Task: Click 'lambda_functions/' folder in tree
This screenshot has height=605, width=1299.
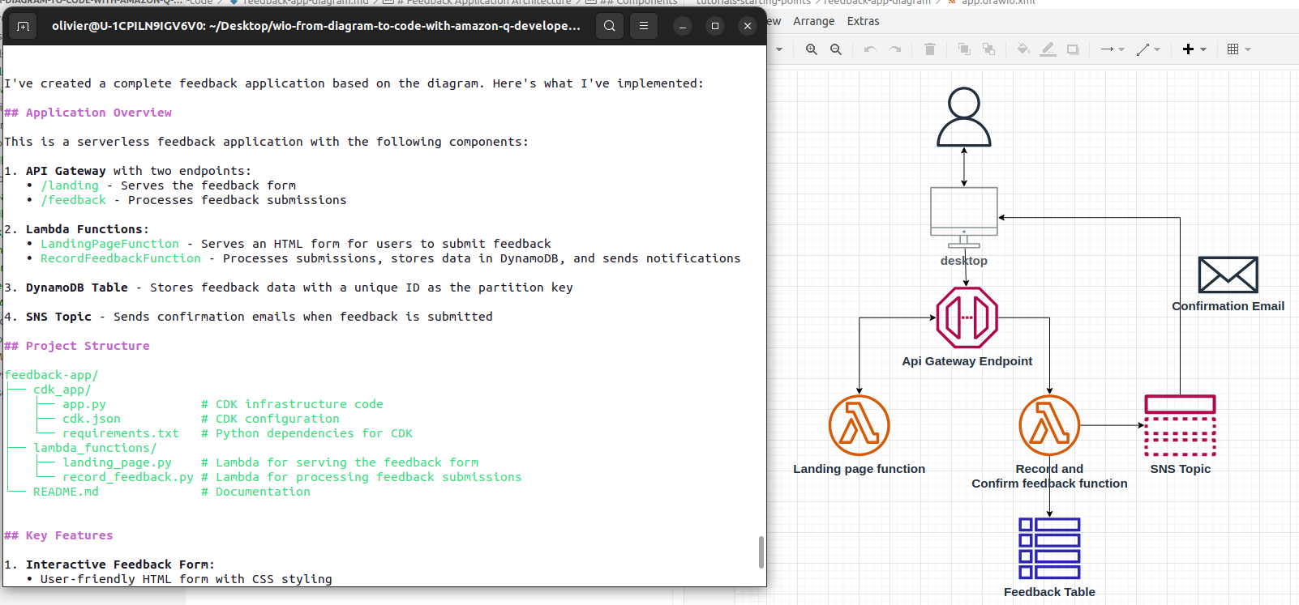Action: [x=95, y=448]
